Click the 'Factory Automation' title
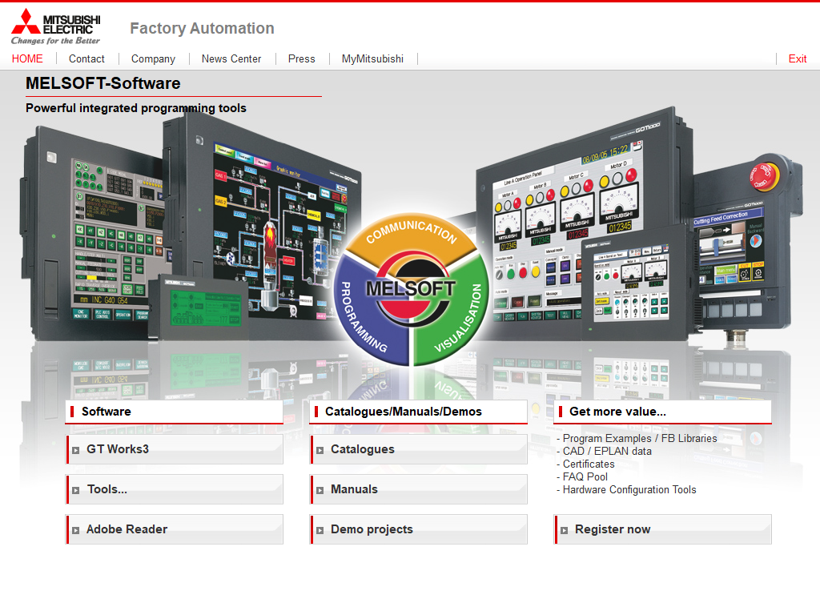Image resolution: width=820 pixels, height=615 pixels. point(202,28)
